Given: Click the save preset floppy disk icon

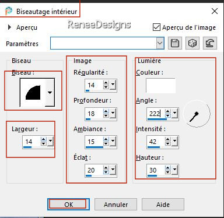Looking at the screenshot, I should pyautogui.click(x=175, y=43).
